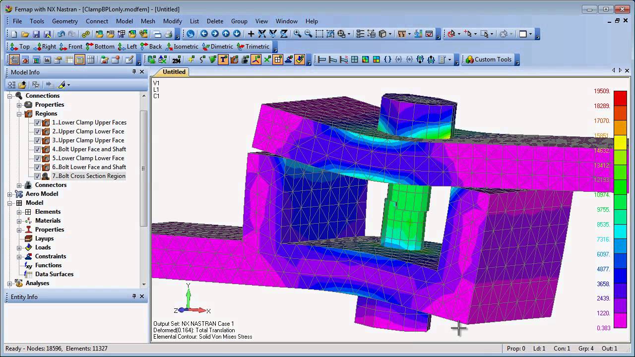Click the 234 Entity Labels icon
Viewport: 635px width, 357px height.
(176, 60)
